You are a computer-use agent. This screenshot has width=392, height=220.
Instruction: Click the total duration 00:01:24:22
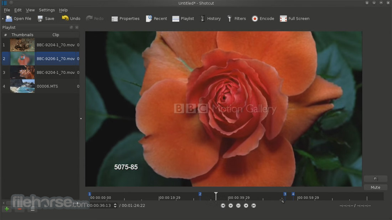pyautogui.click(x=133, y=205)
